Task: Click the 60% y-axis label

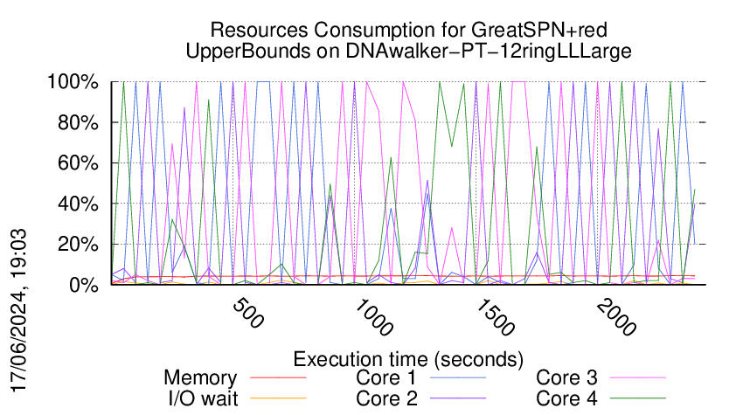Action: tap(78, 163)
